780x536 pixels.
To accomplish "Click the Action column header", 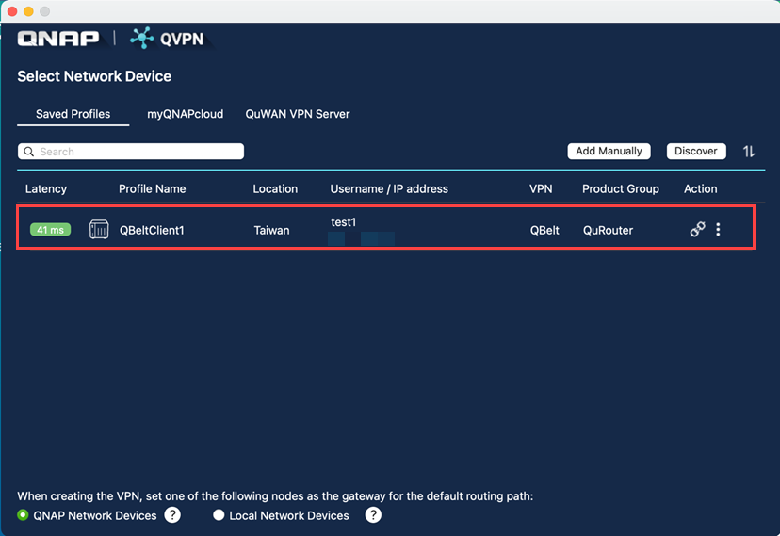I will click(701, 189).
